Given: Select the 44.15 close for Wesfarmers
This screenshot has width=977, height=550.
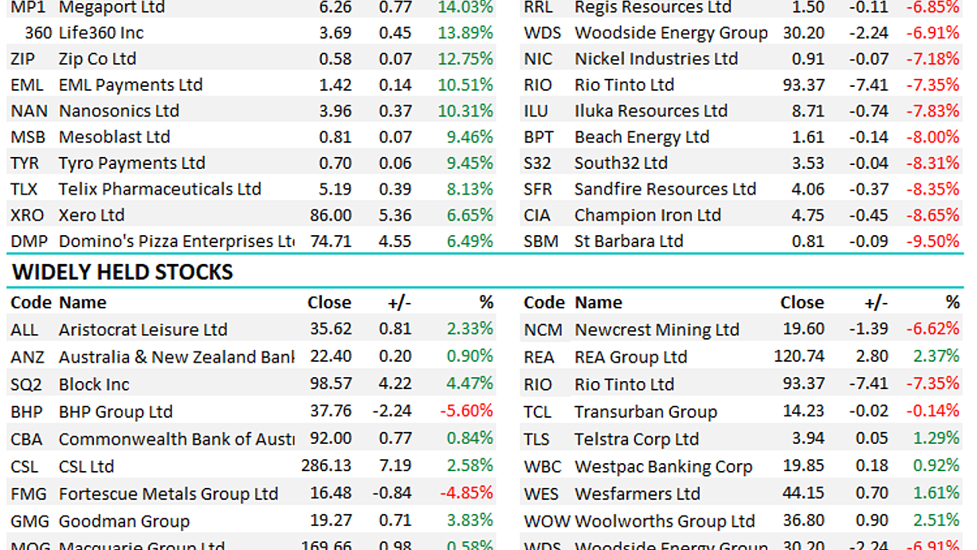Looking at the screenshot, I should 804,494.
